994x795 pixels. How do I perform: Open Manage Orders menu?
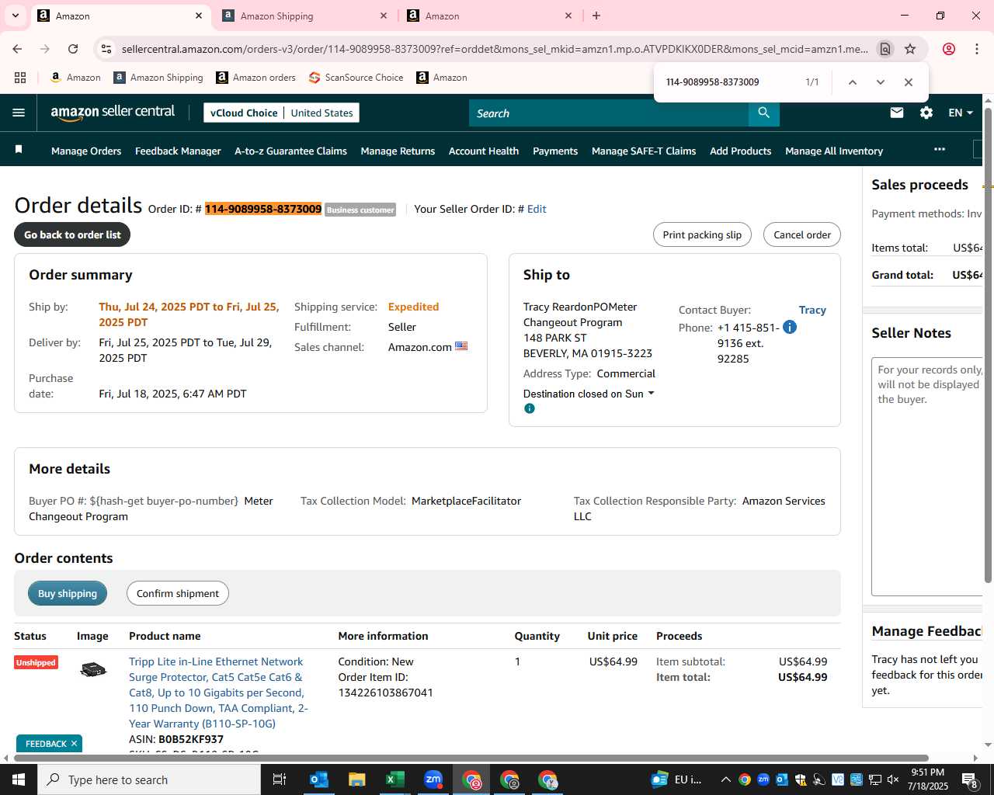(86, 151)
